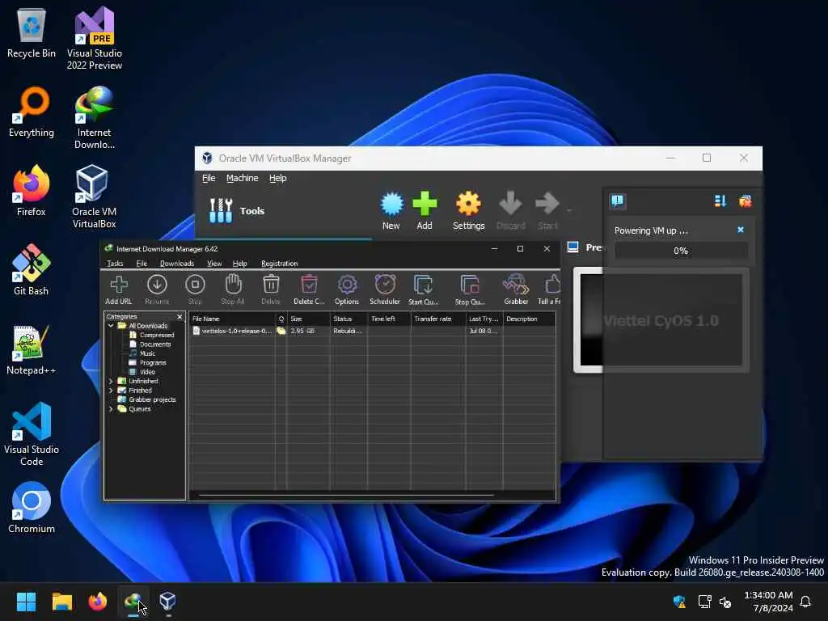Click the green Add icon in VirtualBox
Image resolution: width=828 pixels, height=621 pixels.
425,211
